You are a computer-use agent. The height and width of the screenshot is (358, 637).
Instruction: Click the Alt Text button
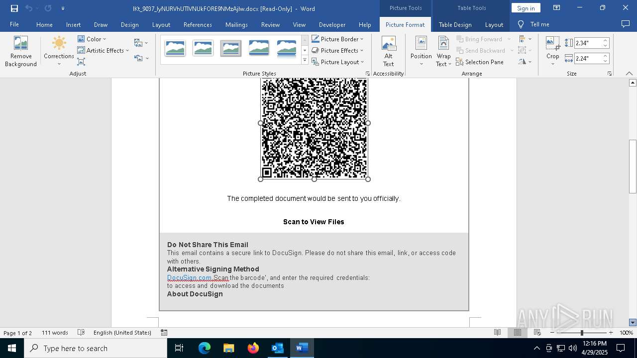coord(389,51)
